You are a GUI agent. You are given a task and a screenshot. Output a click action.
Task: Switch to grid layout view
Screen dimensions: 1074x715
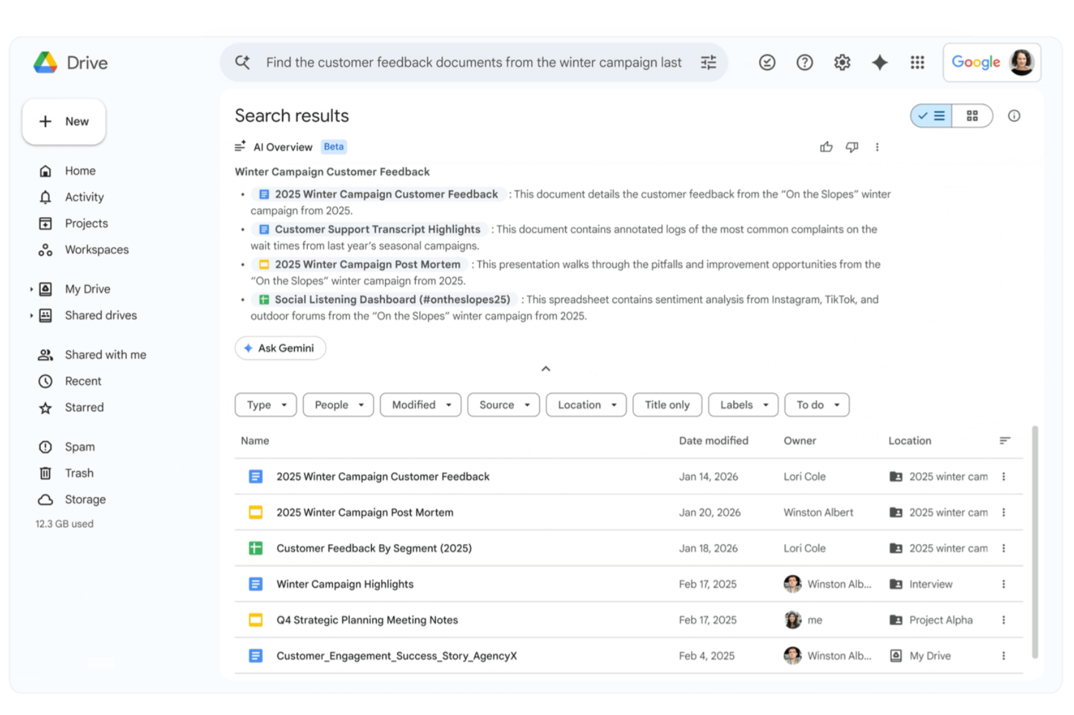(972, 116)
